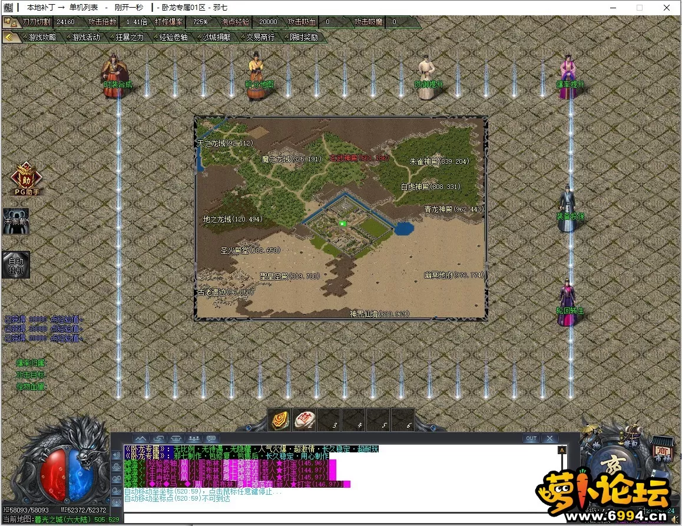Click the red HP orb
Viewport: 682px width, 526px height.
coord(54,475)
